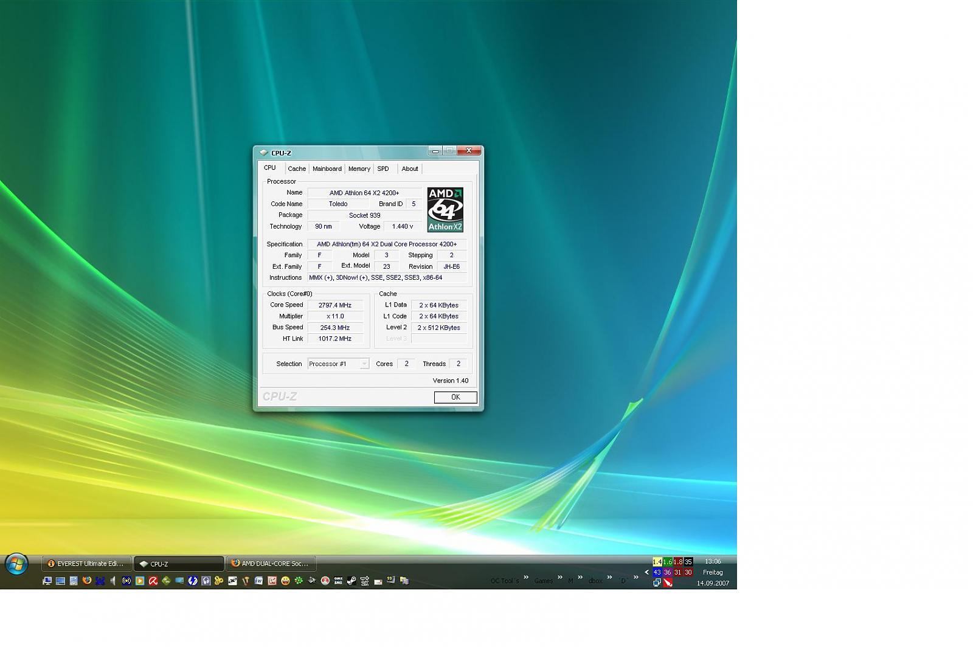Open GMX SMS quick launch icon
Screen dimensions: 973x647
[338, 581]
